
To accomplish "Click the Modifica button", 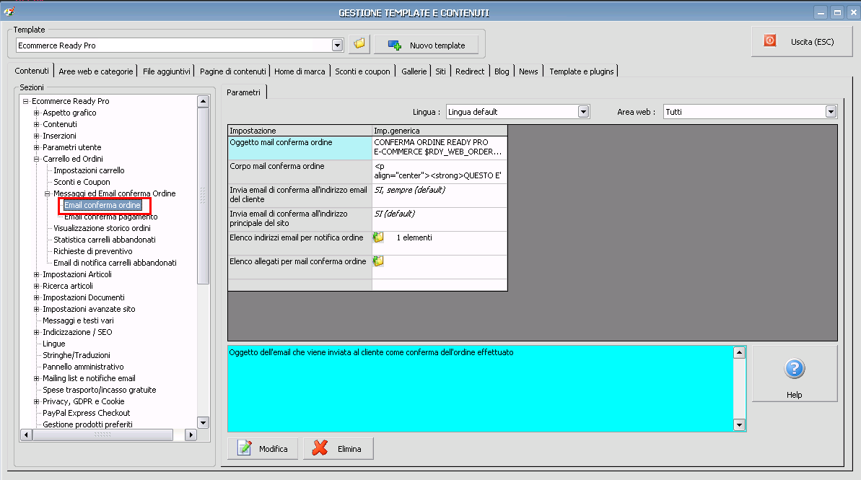I will (x=263, y=449).
